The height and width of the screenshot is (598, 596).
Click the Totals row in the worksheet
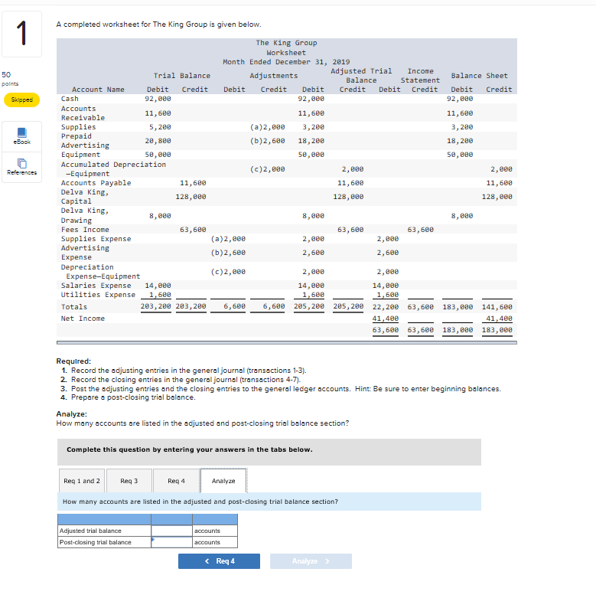click(x=287, y=306)
